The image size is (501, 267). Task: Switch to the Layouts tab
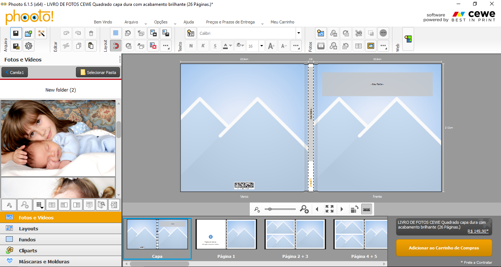click(29, 229)
